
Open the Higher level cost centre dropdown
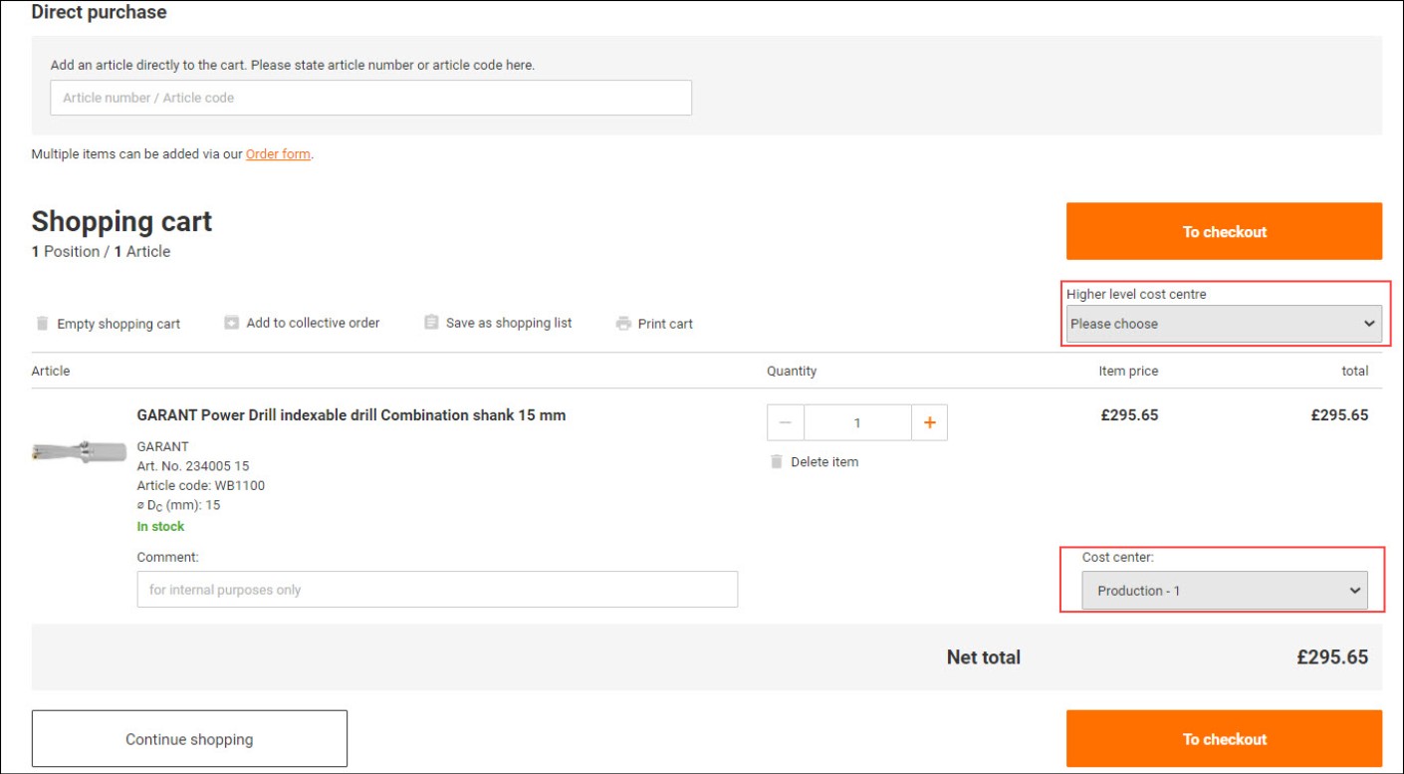click(1223, 324)
